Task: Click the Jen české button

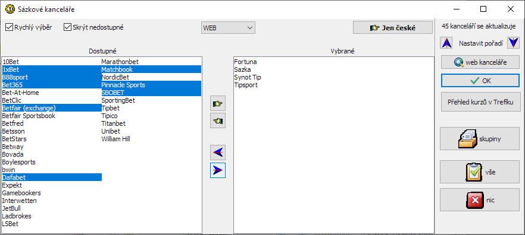Action: [x=393, y=28]
